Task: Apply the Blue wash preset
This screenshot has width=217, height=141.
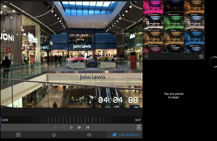Action: (194, 39)
